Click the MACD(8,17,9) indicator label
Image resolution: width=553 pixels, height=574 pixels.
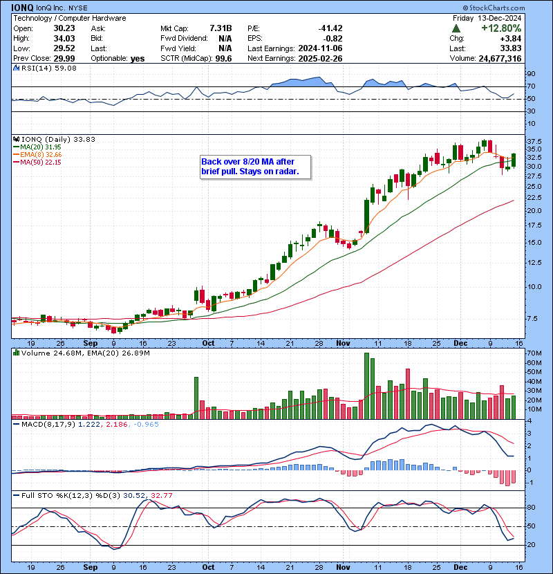(x=48, y=425)
